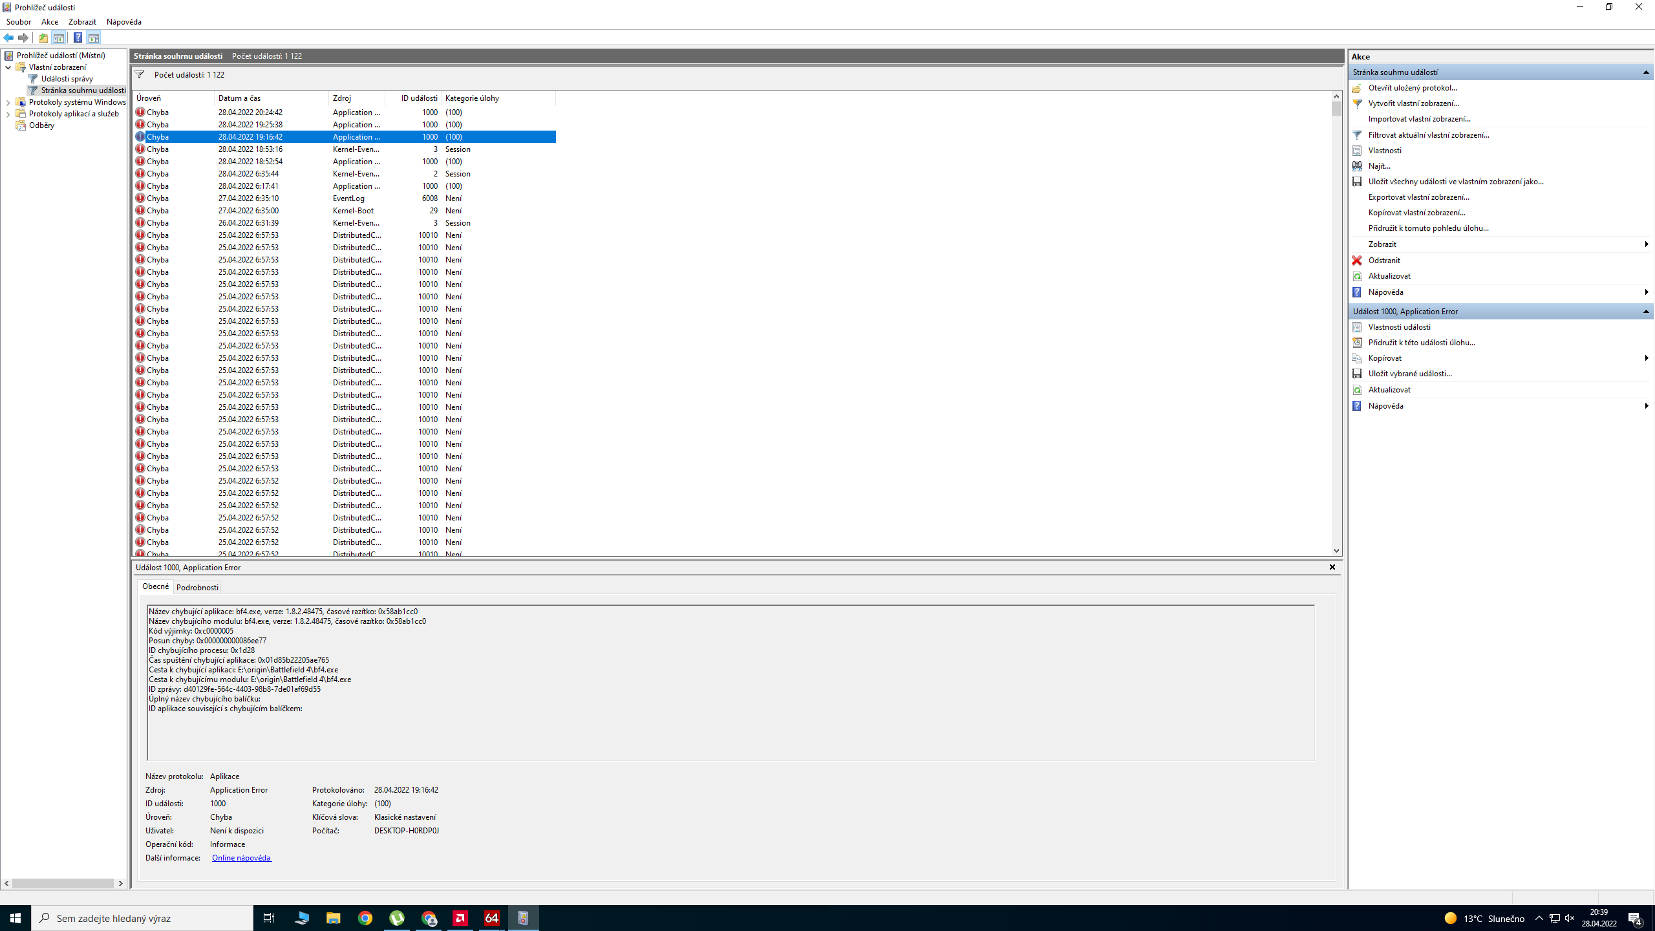
Task: Click the blue help toolbar icon
Action: pos(78,38)
